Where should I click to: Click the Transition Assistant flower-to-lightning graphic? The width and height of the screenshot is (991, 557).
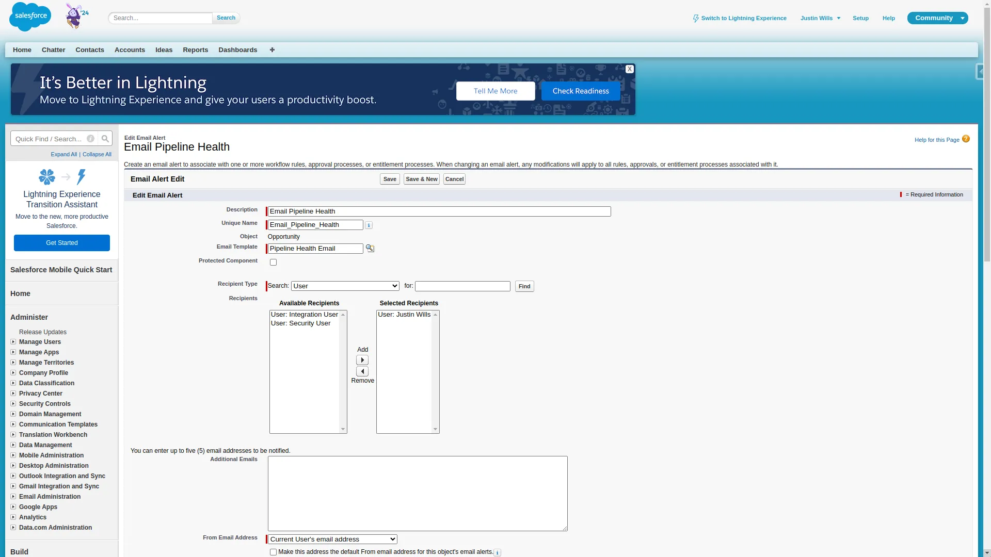coord(62,177)
